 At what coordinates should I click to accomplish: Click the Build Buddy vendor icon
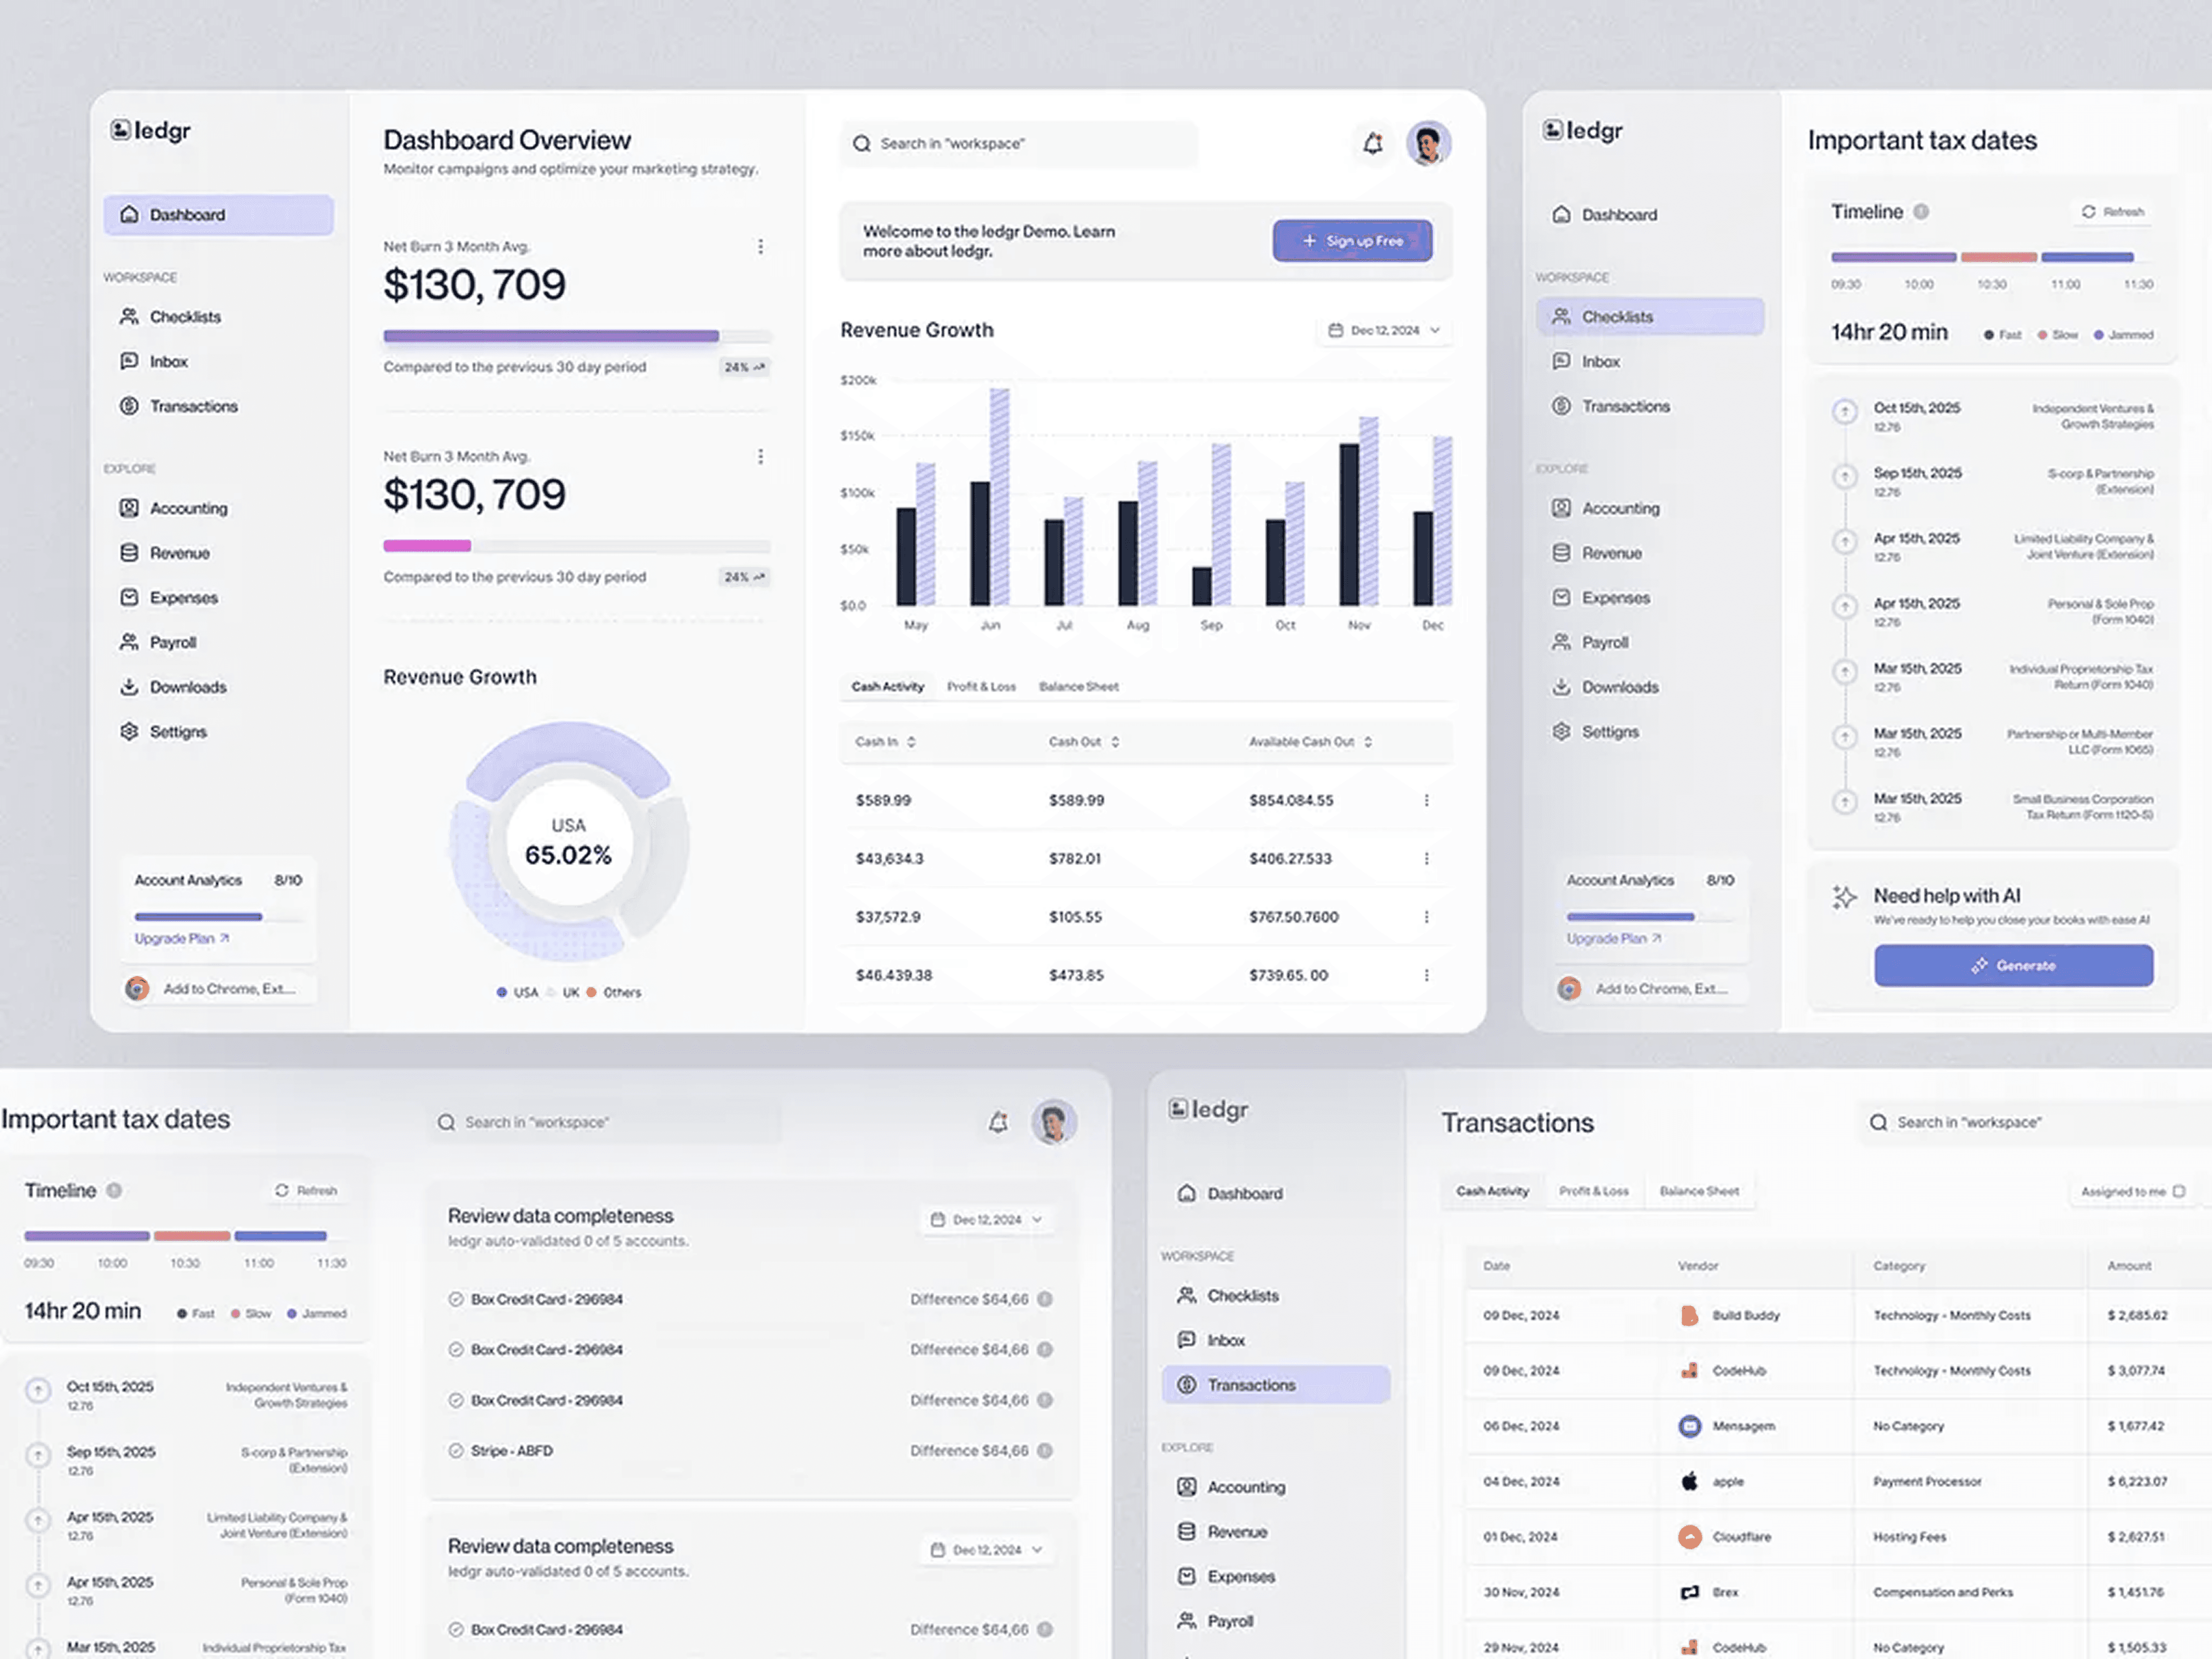coord(1689,1315)
